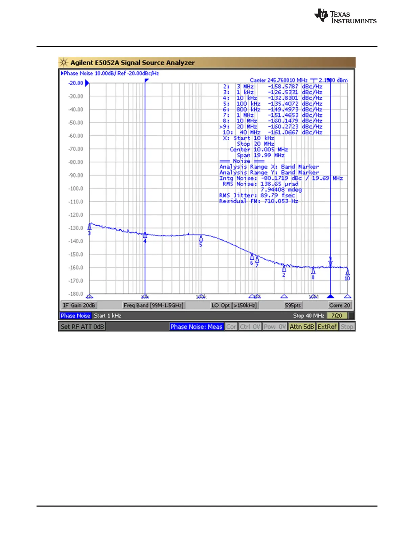The image size is (414, 536).
Task: Click the Agilent sun icon in title bar
Action: point(64,63)
